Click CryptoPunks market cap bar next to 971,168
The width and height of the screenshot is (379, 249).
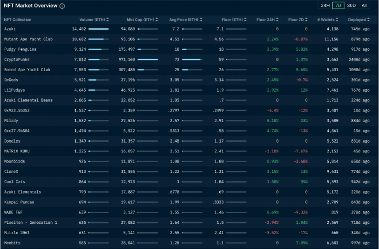(x=148, y=59)
